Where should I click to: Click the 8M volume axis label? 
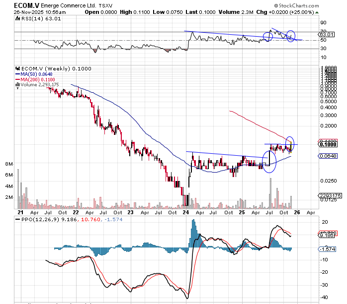click(x=9, y=164)
